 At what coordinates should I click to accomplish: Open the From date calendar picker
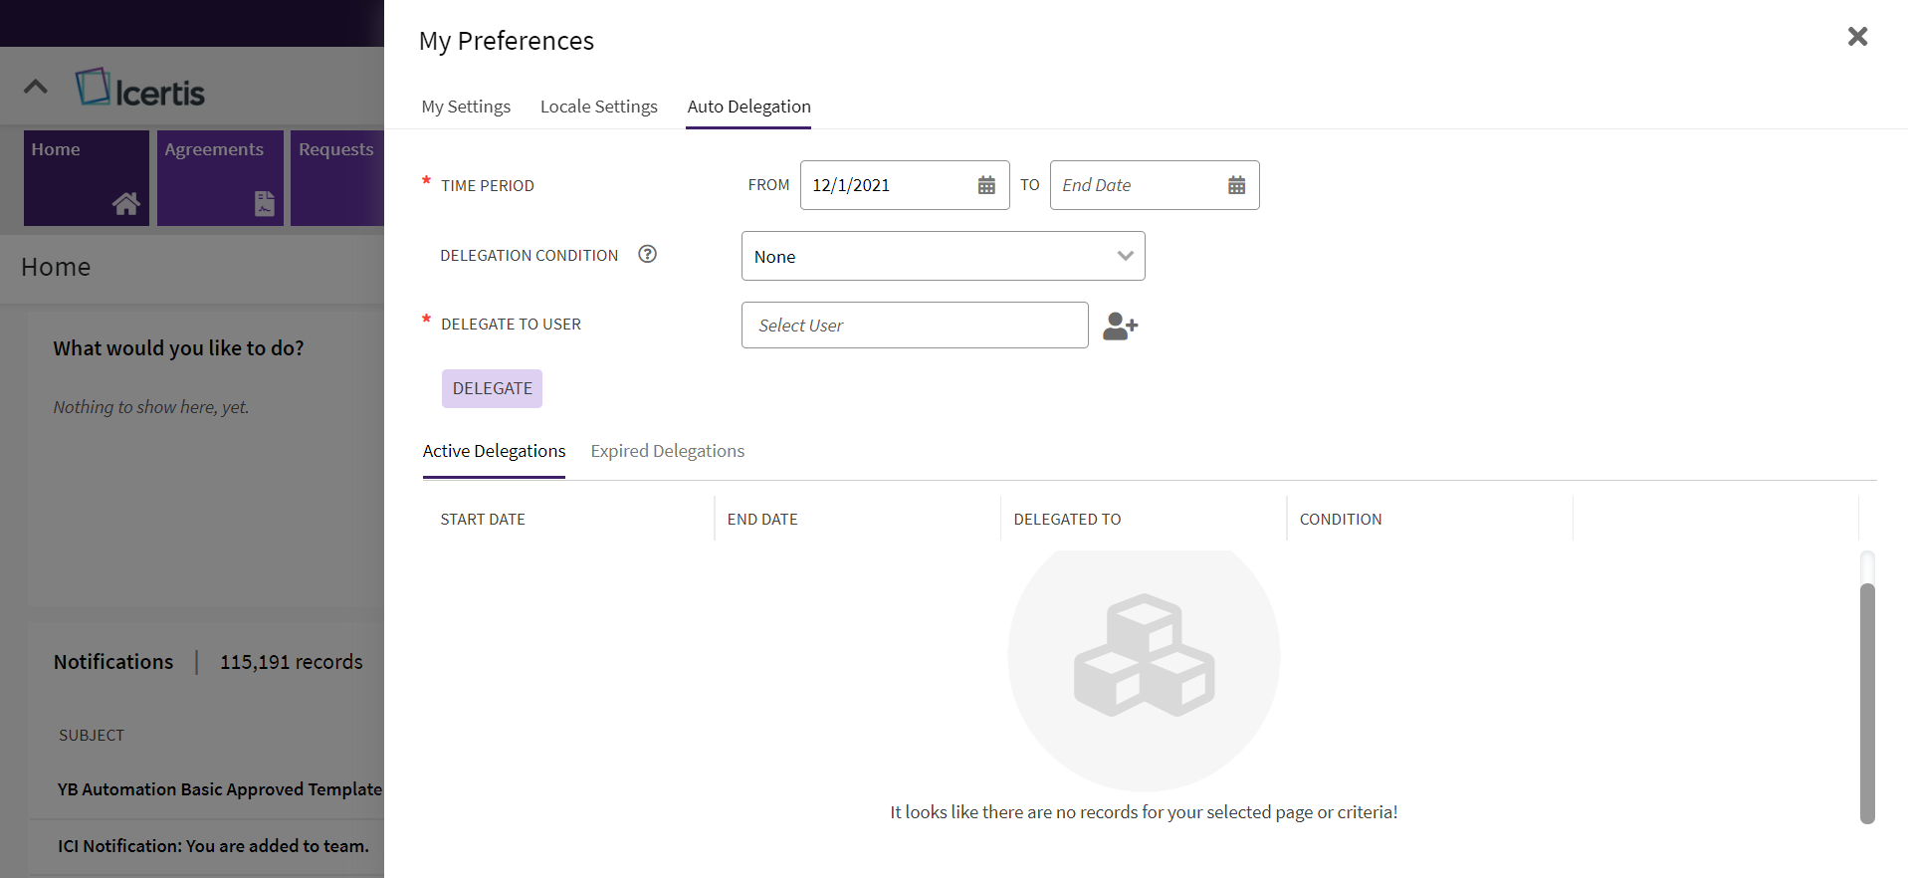[x=985, y=185]
